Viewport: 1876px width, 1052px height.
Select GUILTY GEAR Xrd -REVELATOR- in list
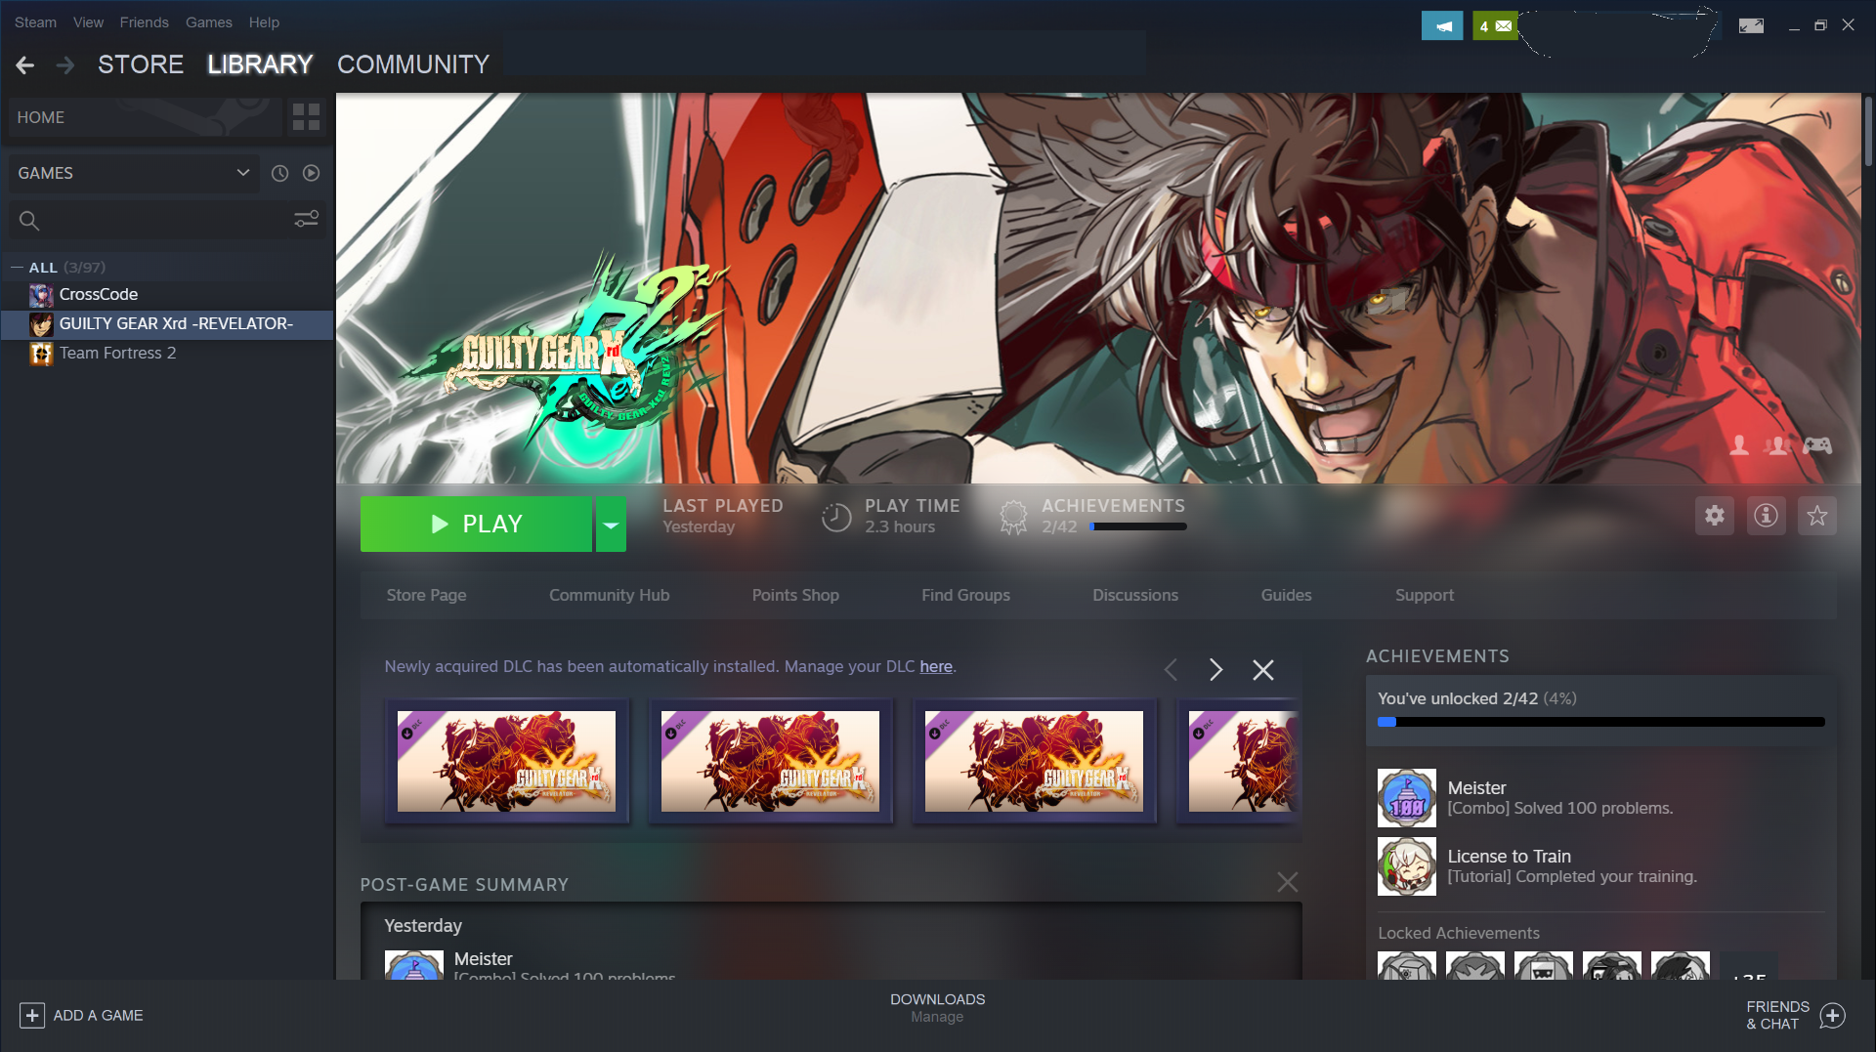[167, 324]
